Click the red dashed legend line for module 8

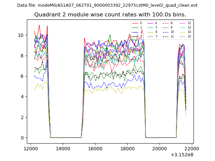tap(165, 23)
